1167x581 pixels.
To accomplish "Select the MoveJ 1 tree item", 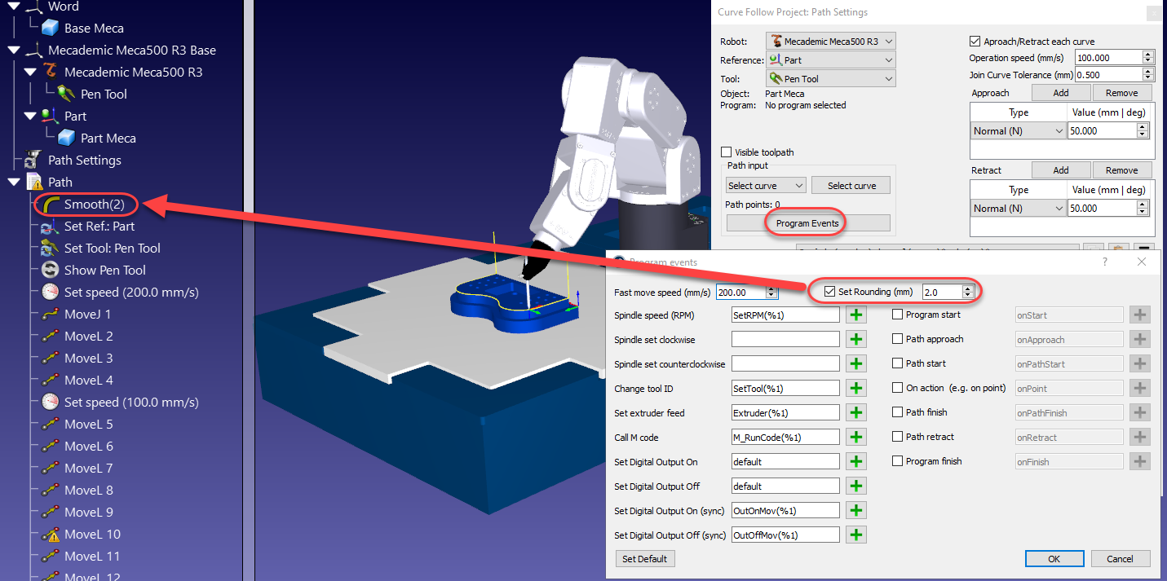I will pyautogui.click(x=87, y=315).
